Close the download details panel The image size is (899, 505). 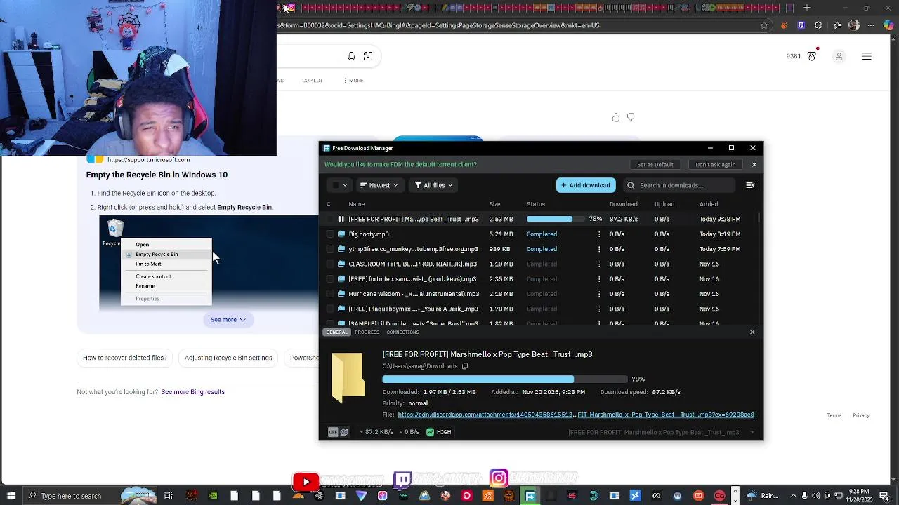[752, 332]
